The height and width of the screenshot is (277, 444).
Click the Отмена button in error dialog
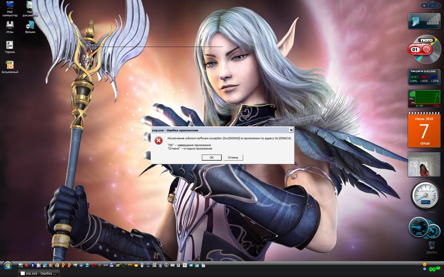233,157
